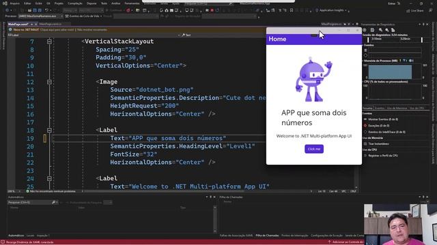Click the vertical scrollbar in Automáticos panel
Image resolution: width=437 pixels, height=245 pixels.
(x=215, y=219)
